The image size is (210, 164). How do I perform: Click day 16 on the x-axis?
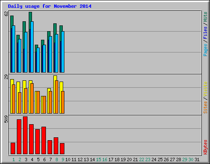(x=105, y=159)
